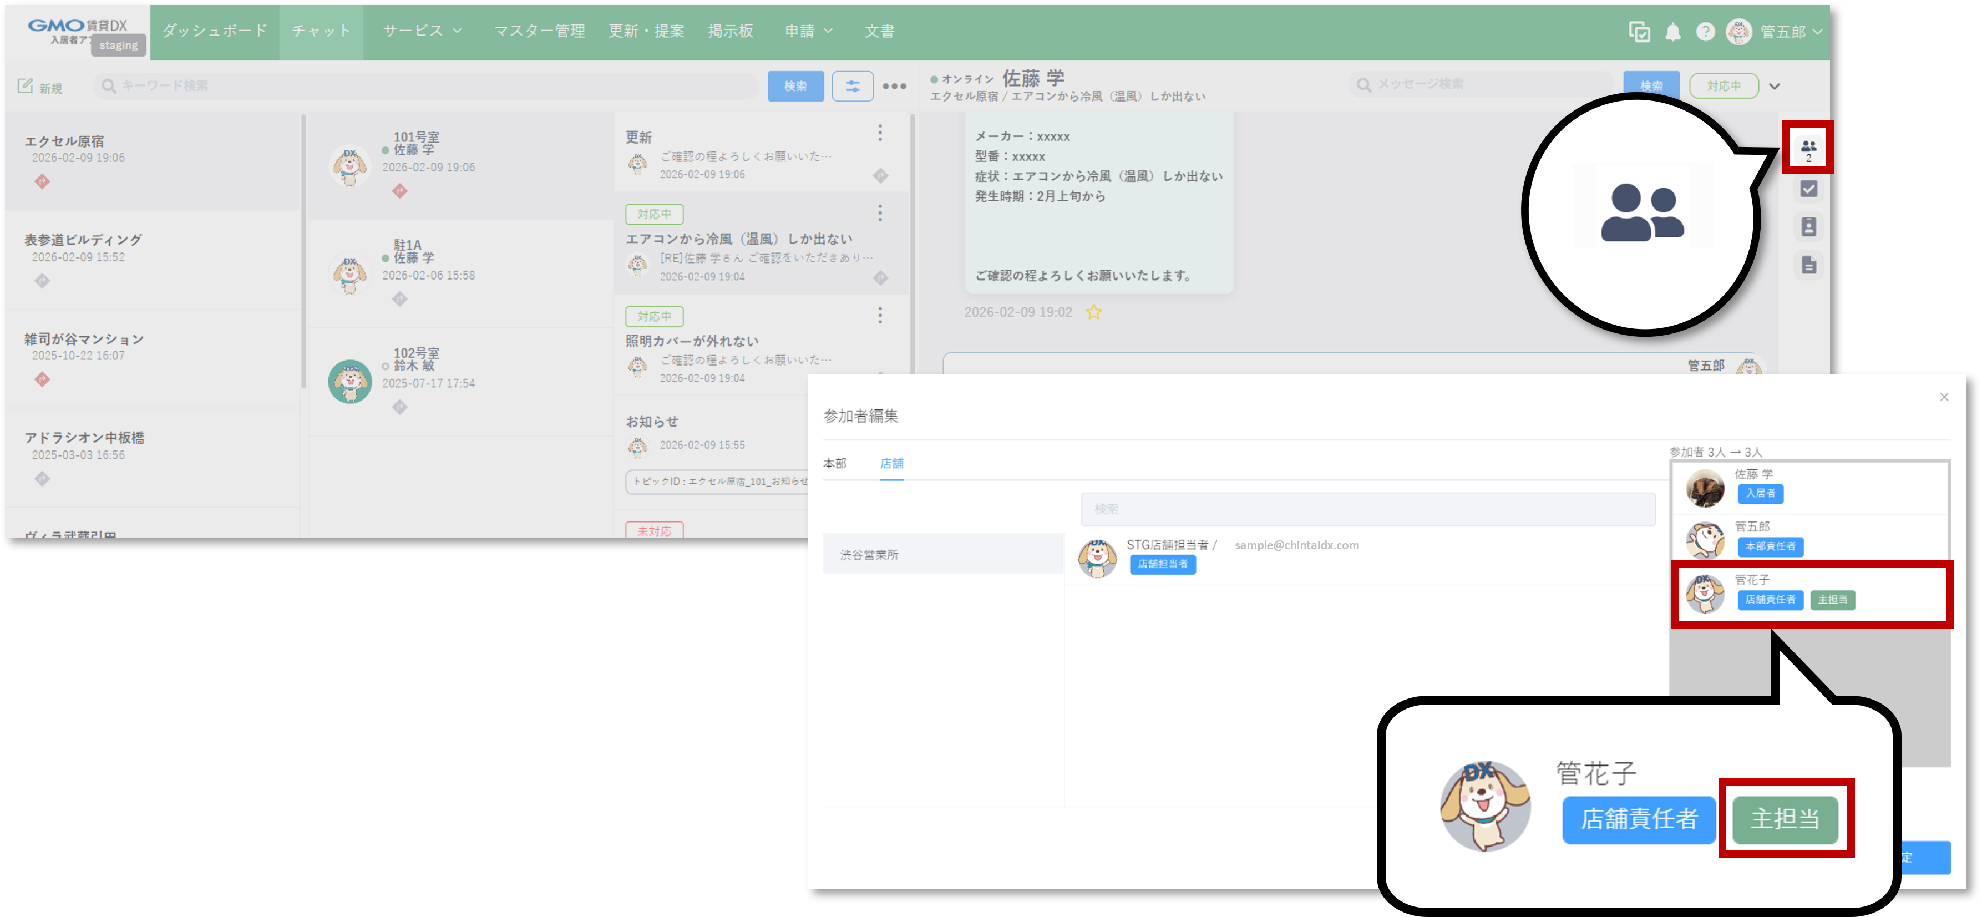Click the notification bell in the top bar
Viewport: 1982px width, 917px height.
1672,32
